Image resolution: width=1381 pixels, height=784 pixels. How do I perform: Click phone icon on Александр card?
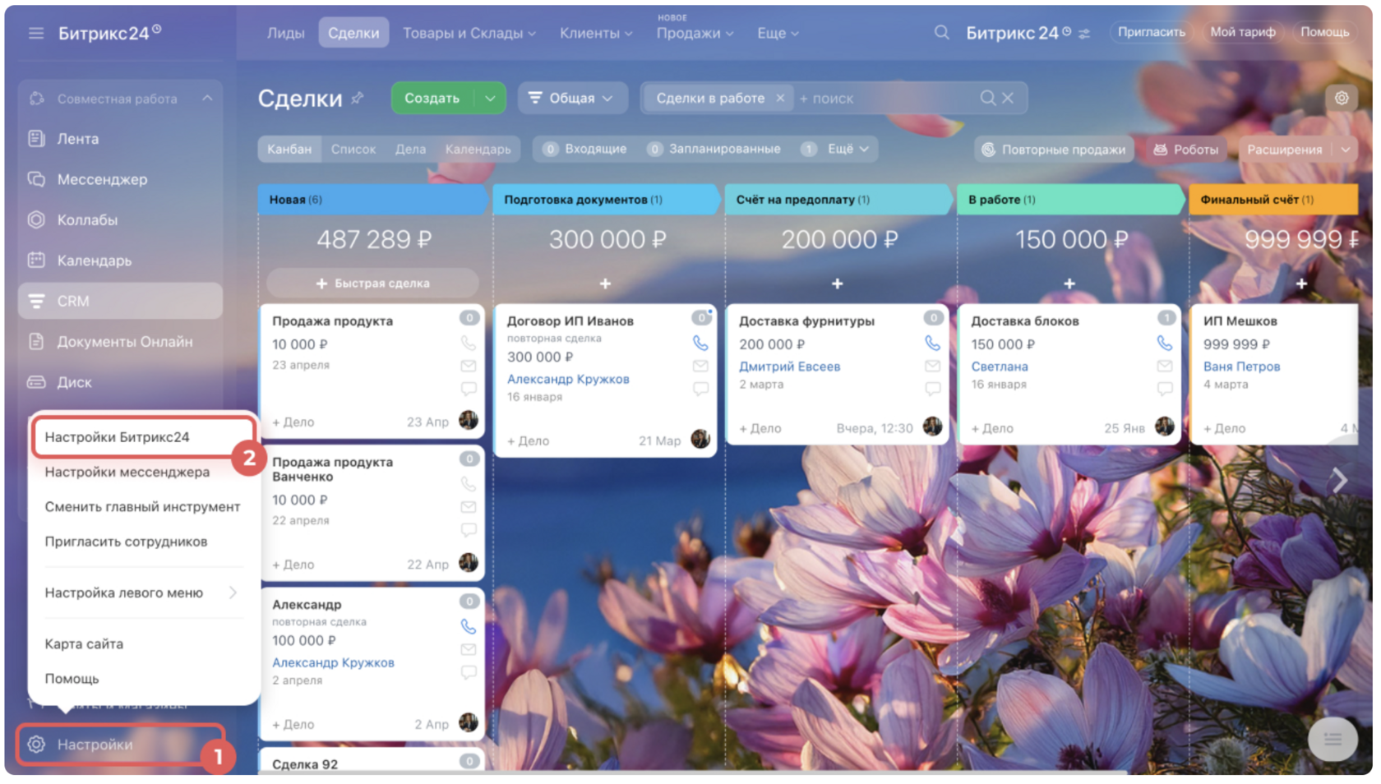469,626
